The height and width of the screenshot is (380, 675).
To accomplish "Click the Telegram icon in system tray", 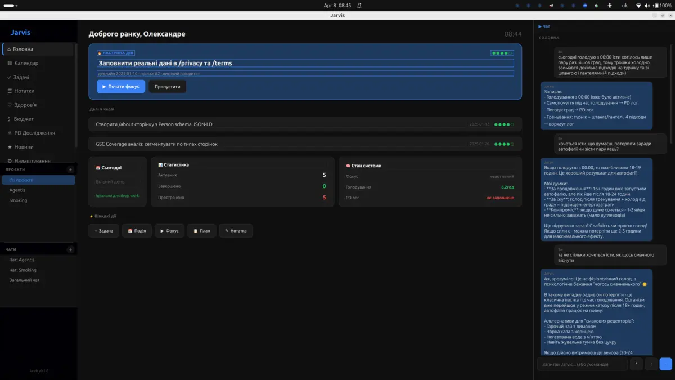I will click(x=551, y=6).
